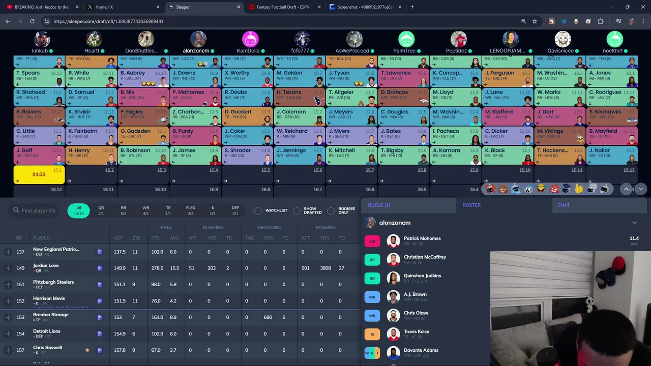Viewport: 651px width, 366px height.
Task: Toggle Harrison Mevis's watchlist star
Action: point(87,301)
